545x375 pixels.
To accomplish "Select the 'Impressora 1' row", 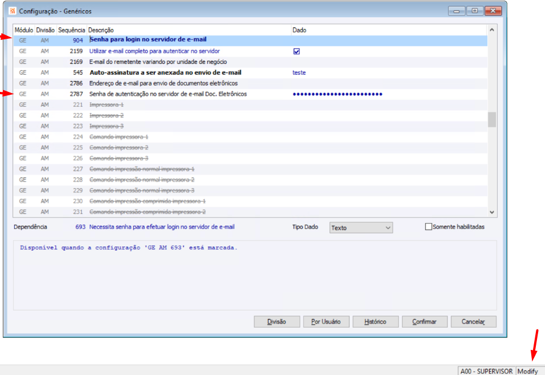I will point(250,105).
